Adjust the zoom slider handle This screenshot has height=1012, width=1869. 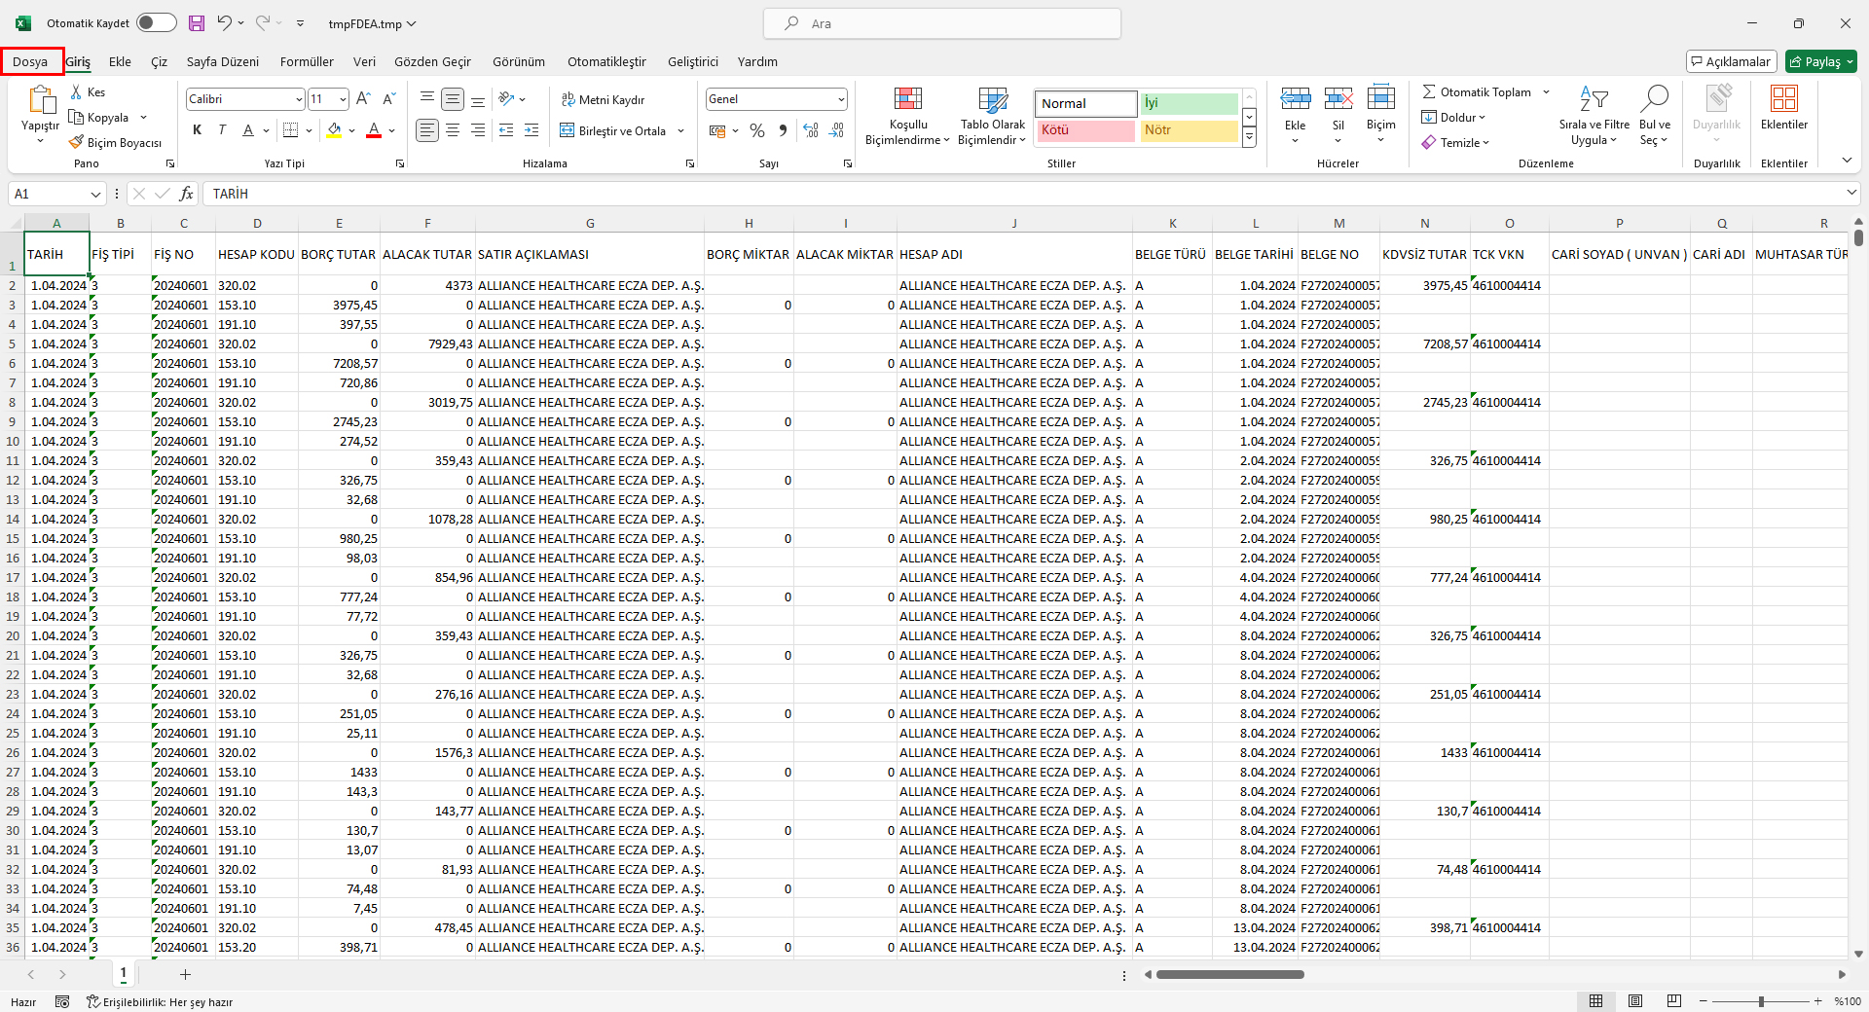[x=1761, y=1001]
